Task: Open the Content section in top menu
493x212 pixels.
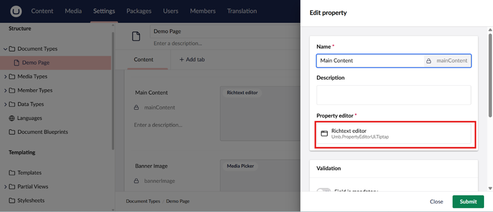Action: tap(42, 11)
